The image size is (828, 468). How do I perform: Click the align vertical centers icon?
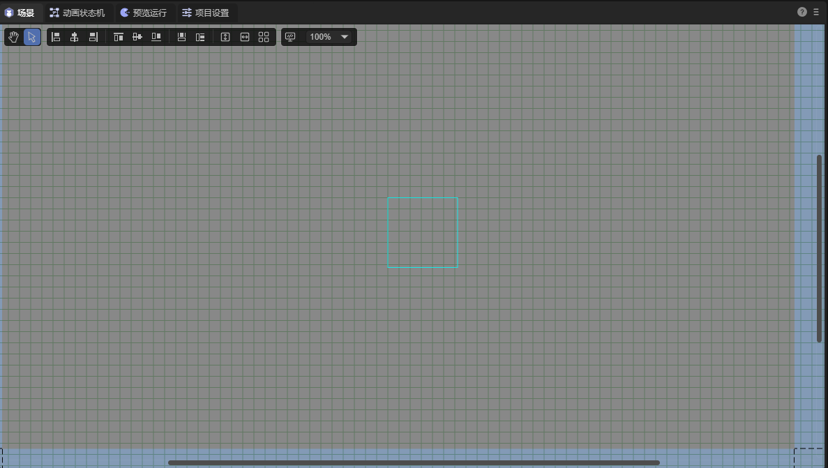point(137,37)
